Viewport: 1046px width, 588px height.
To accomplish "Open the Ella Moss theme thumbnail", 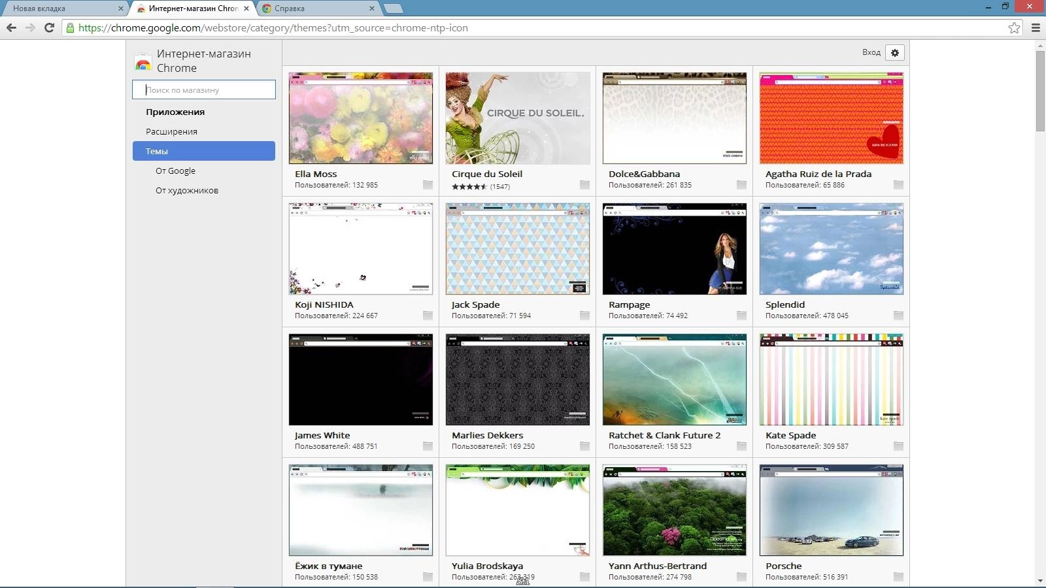I will (x=361, y=118).
